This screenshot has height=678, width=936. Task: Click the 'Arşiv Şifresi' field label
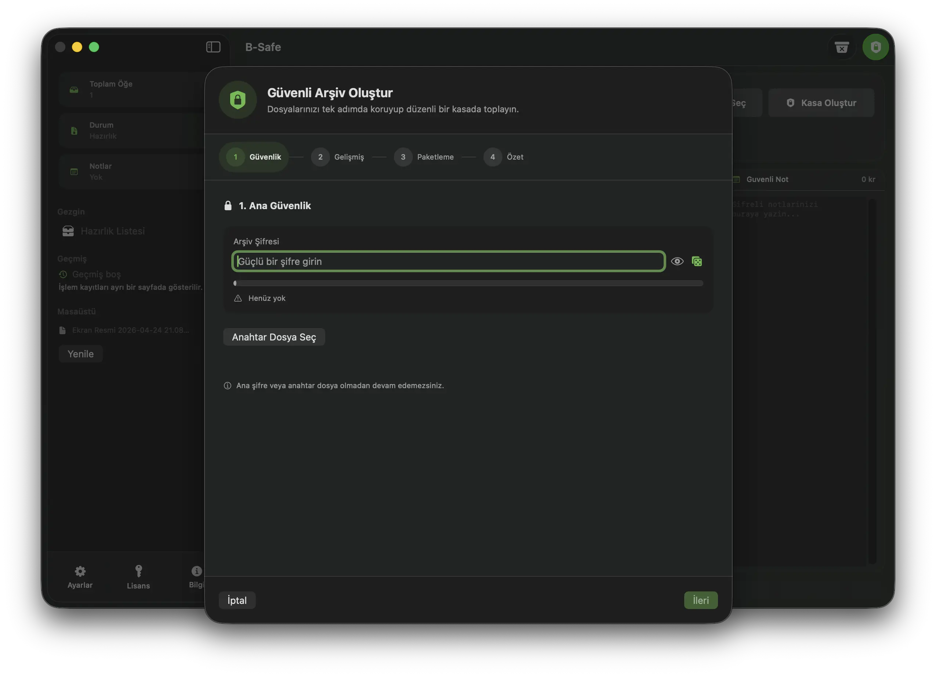256,241
